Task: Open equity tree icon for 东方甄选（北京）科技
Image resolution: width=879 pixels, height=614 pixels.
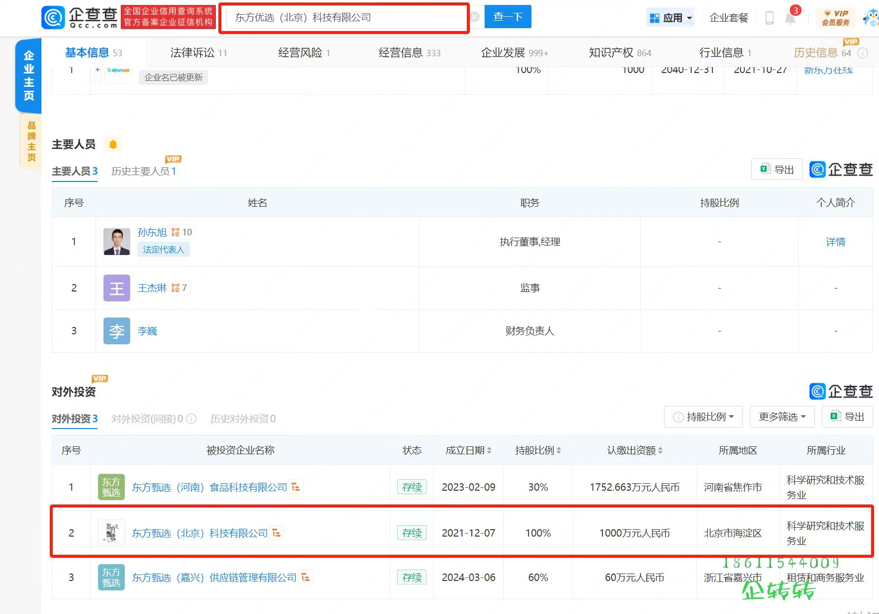Action: (277, 533)
